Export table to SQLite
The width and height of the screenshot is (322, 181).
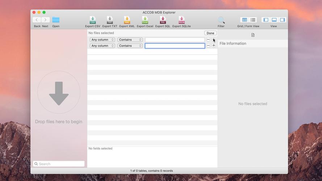[x=181, y=20]
